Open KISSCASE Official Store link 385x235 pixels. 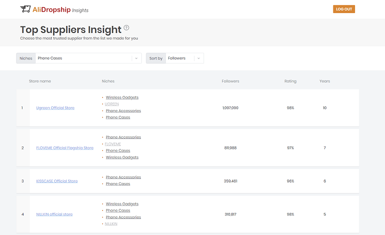[57, 181]
